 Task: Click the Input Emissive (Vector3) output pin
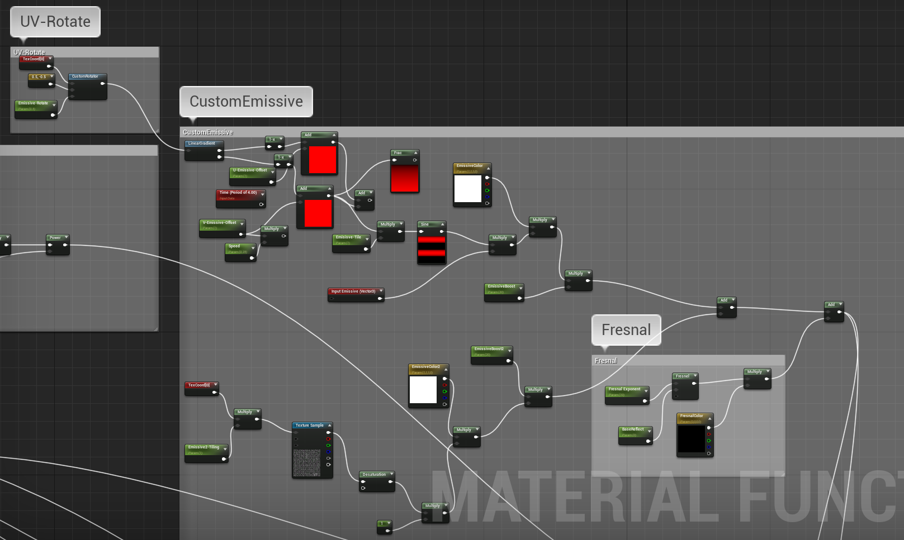pyautogui.click(x=380, y=298)
